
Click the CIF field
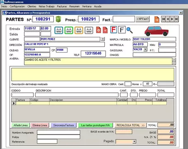click(x=37, y=55)
